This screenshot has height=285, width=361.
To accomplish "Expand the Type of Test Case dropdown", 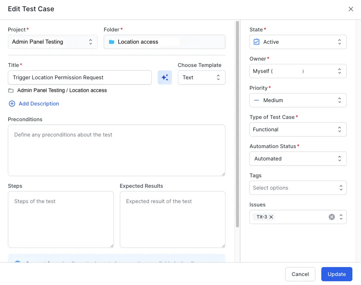I will (x=298, y=129).
